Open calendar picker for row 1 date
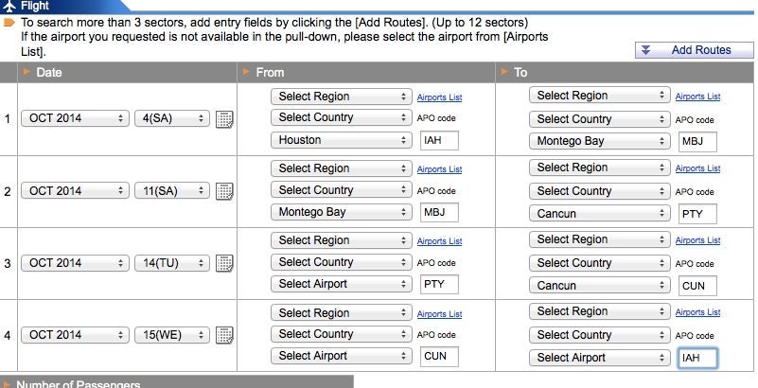 (224, 119)
